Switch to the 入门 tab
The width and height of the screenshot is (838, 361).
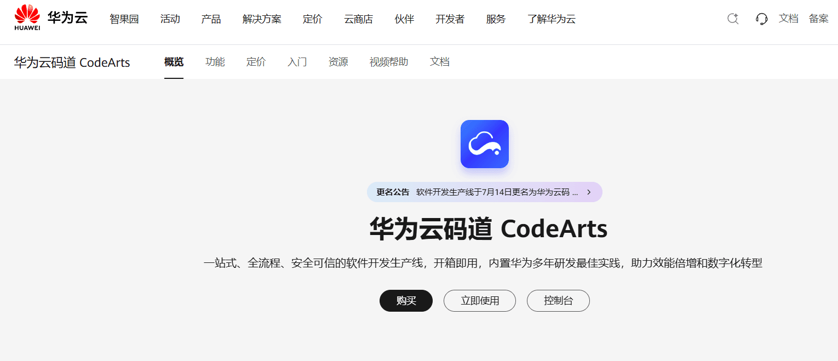pyautogui.click(x=297, y=62)
